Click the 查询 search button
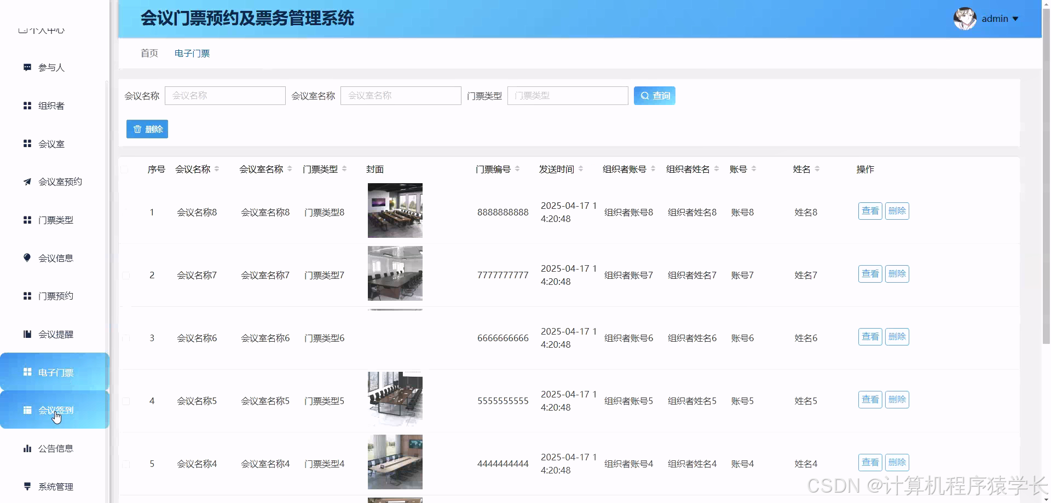Image resolution: width=1051 pixels, height=503 pixels. coord(655,95)
